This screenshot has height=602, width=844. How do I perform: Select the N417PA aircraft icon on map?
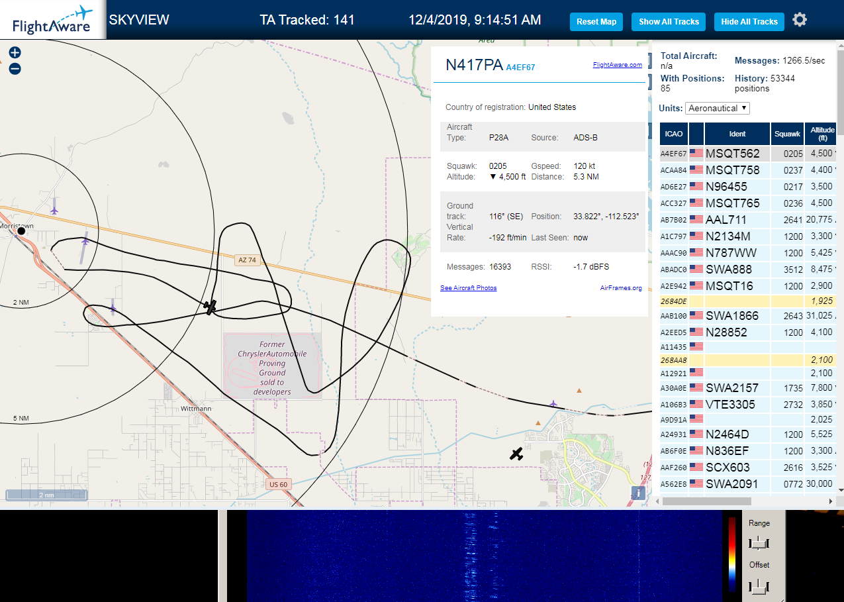click(x=211, y=307)
